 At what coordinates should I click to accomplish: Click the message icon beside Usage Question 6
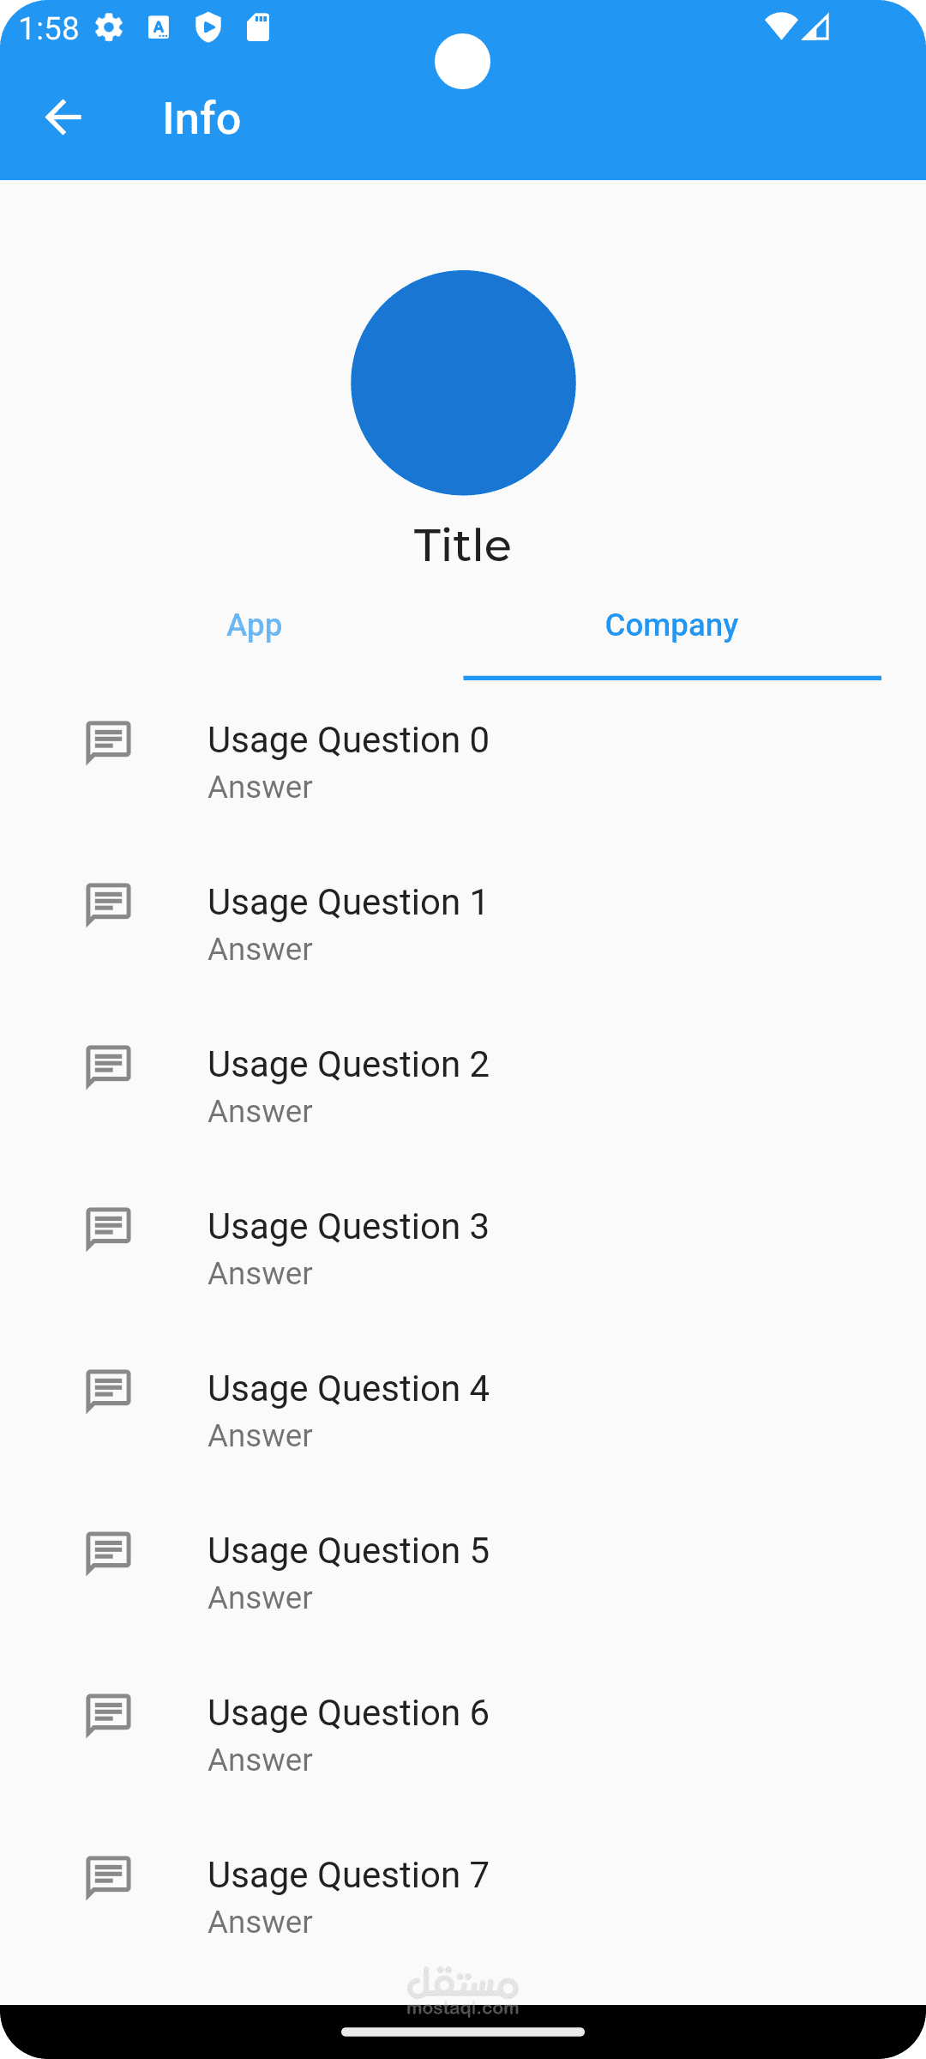pyautogui.click(x=108, y=1715)
